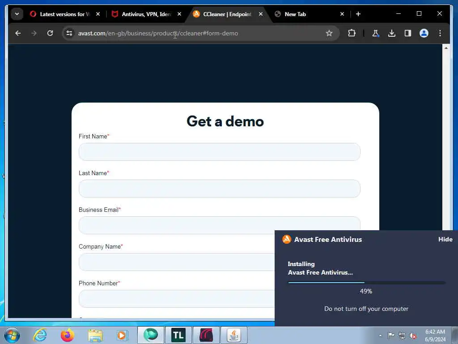Click the Company Name field
This screenshot has width=458, height=344.
177,262
